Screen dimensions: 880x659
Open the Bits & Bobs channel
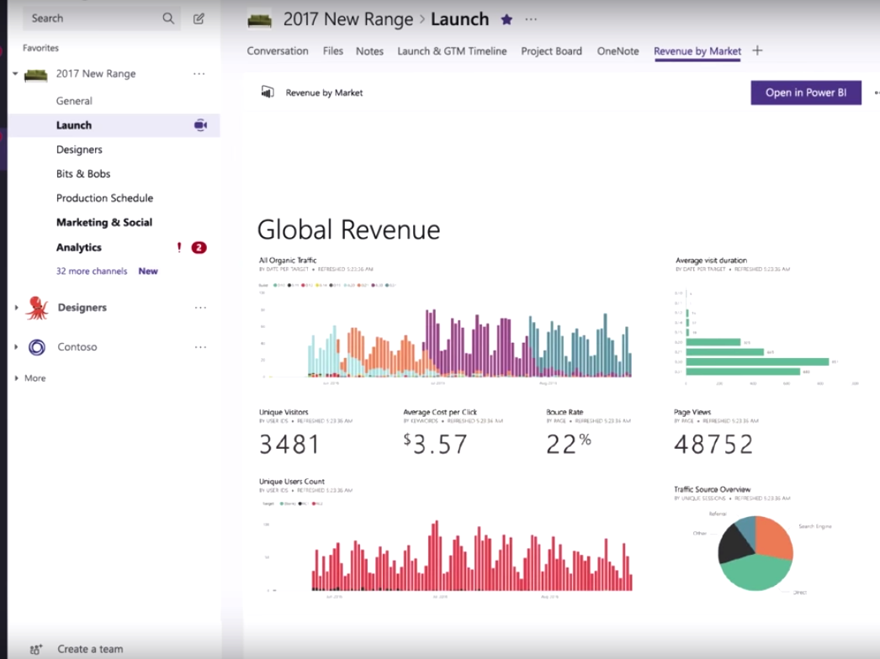pyautogui.click(x=83, y=174)
